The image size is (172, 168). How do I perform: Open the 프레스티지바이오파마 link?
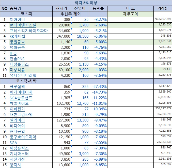(x=29, y=31)
